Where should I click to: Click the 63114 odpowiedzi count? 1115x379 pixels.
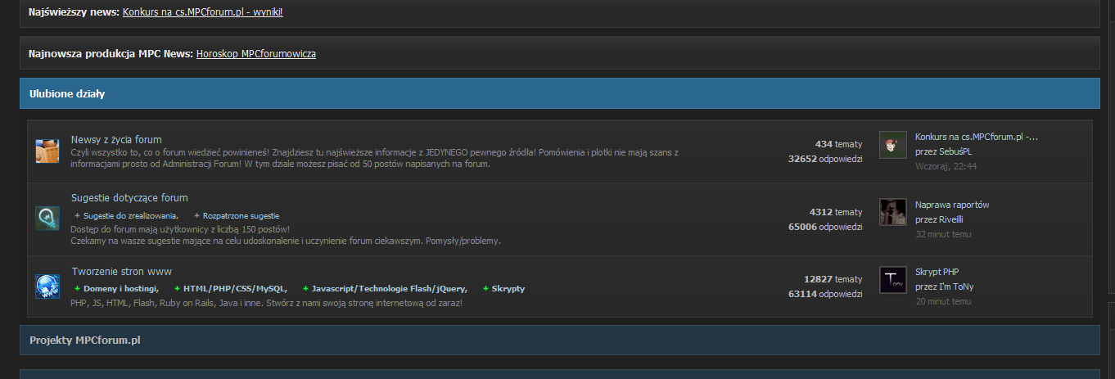click(x=825, y=294)
